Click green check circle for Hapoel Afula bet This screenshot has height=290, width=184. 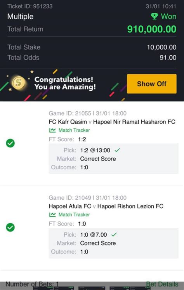coord(10,227)
